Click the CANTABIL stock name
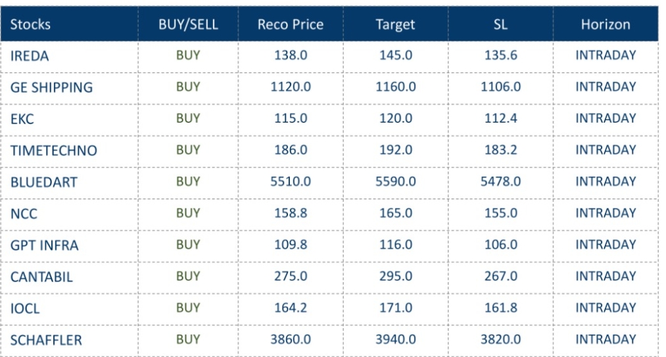 (41, 277)
